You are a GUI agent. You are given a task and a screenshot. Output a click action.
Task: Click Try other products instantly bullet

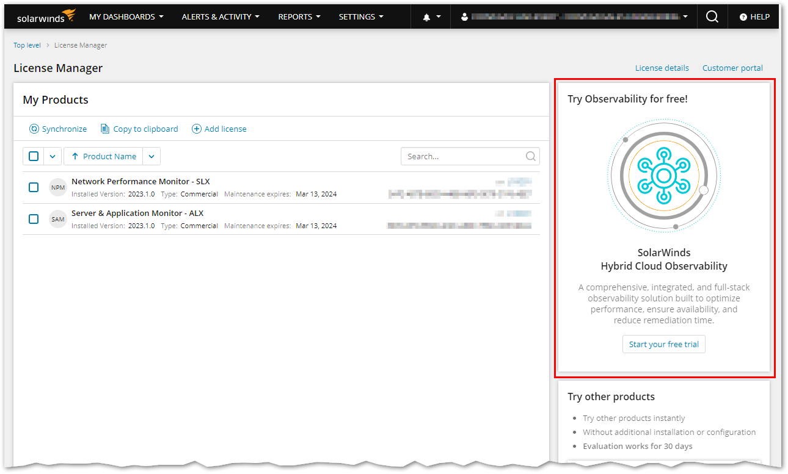tap(634, 418)
